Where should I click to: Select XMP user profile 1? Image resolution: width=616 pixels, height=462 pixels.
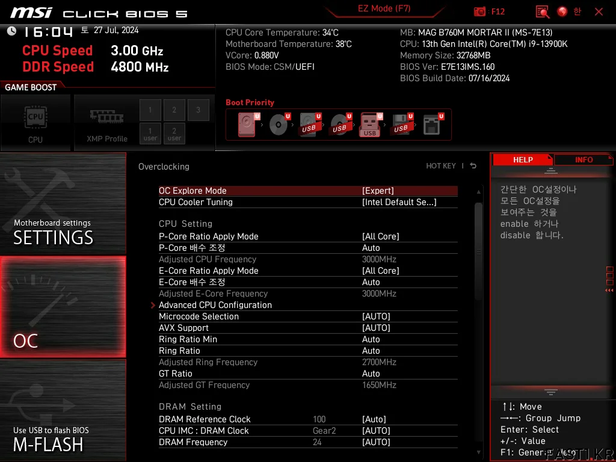150,134
